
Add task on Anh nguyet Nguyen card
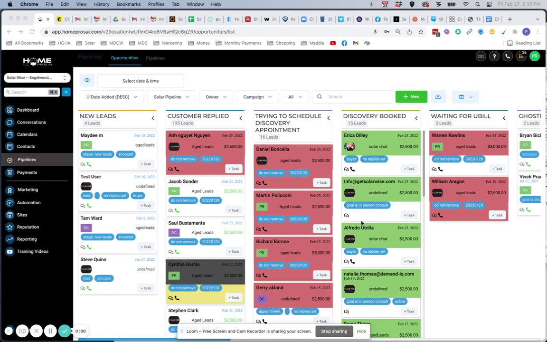coord(234,169)
